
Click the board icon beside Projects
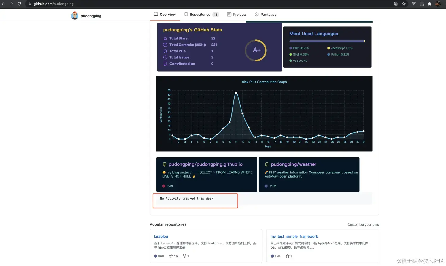[x=229, y=14]
